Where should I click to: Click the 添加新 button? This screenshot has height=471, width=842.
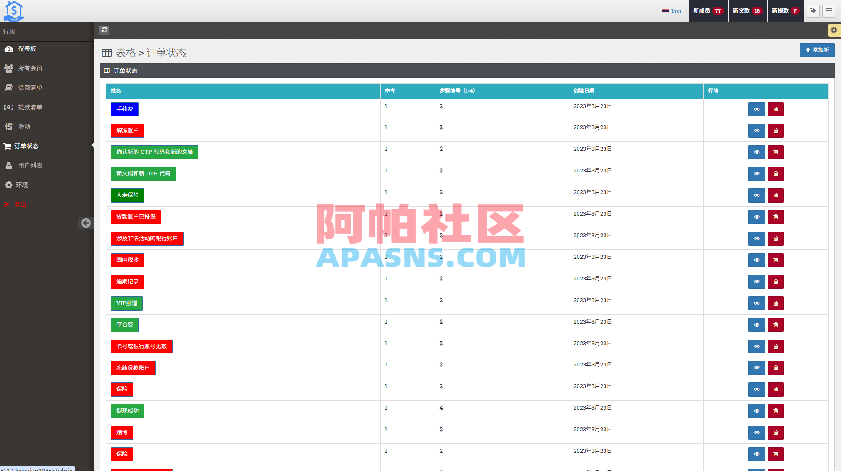(817, 50)
